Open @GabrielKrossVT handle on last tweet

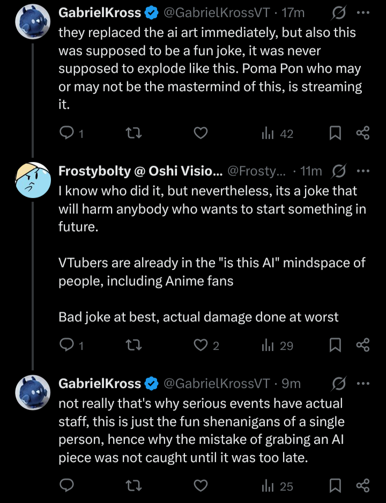coord(216,383)
